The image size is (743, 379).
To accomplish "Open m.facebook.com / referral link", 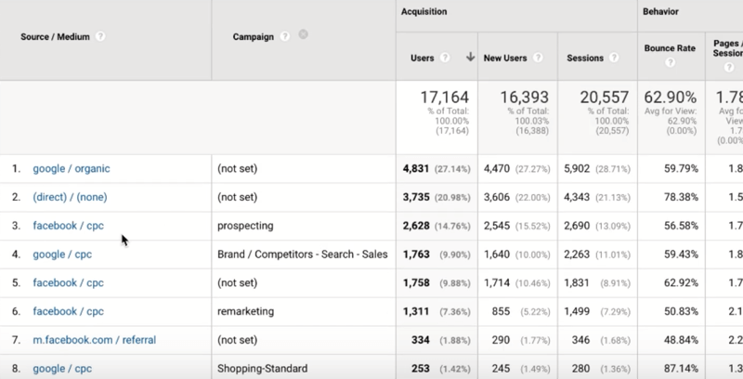I will click(95, 340).
